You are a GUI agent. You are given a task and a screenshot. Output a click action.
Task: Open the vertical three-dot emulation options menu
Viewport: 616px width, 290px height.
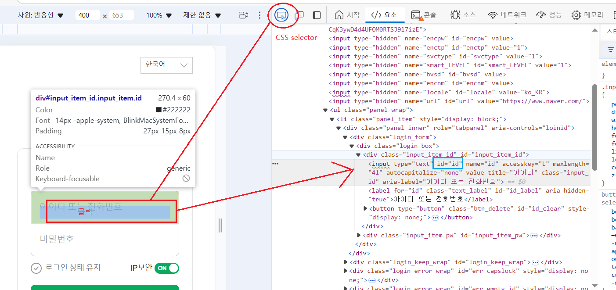tap(259, 15)
